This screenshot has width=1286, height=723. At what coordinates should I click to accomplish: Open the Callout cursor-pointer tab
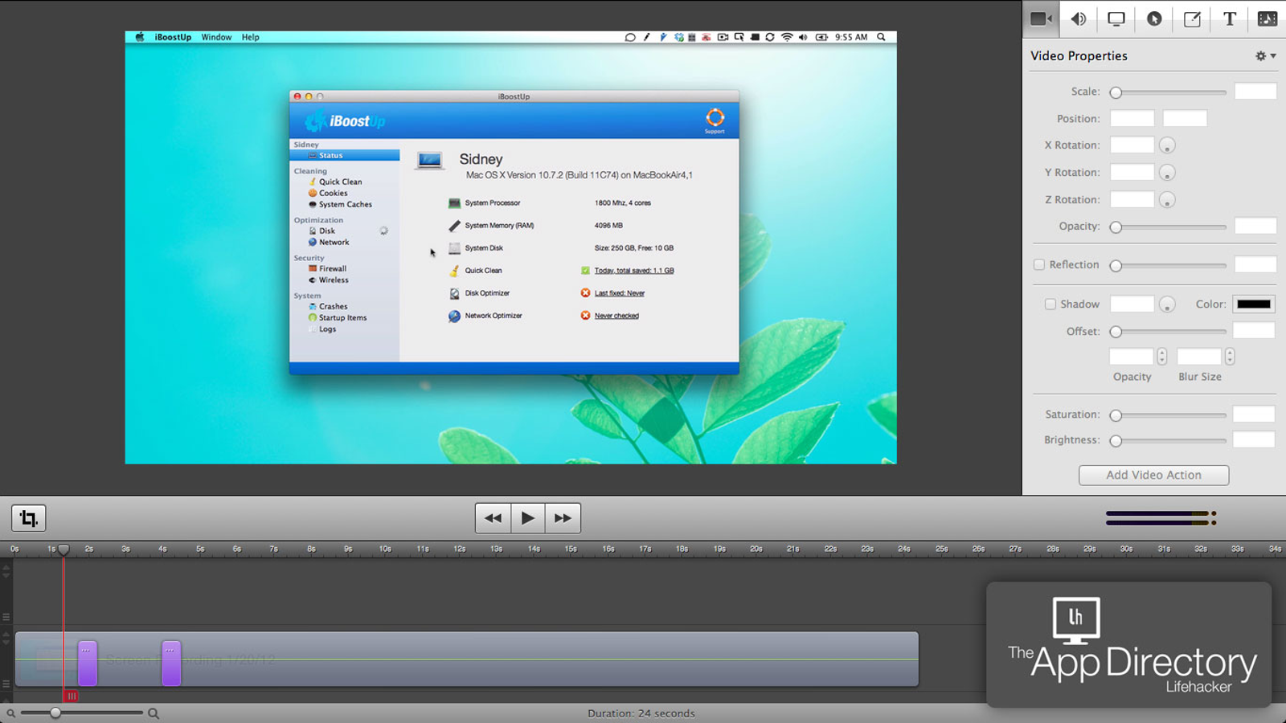[1154, 18]
